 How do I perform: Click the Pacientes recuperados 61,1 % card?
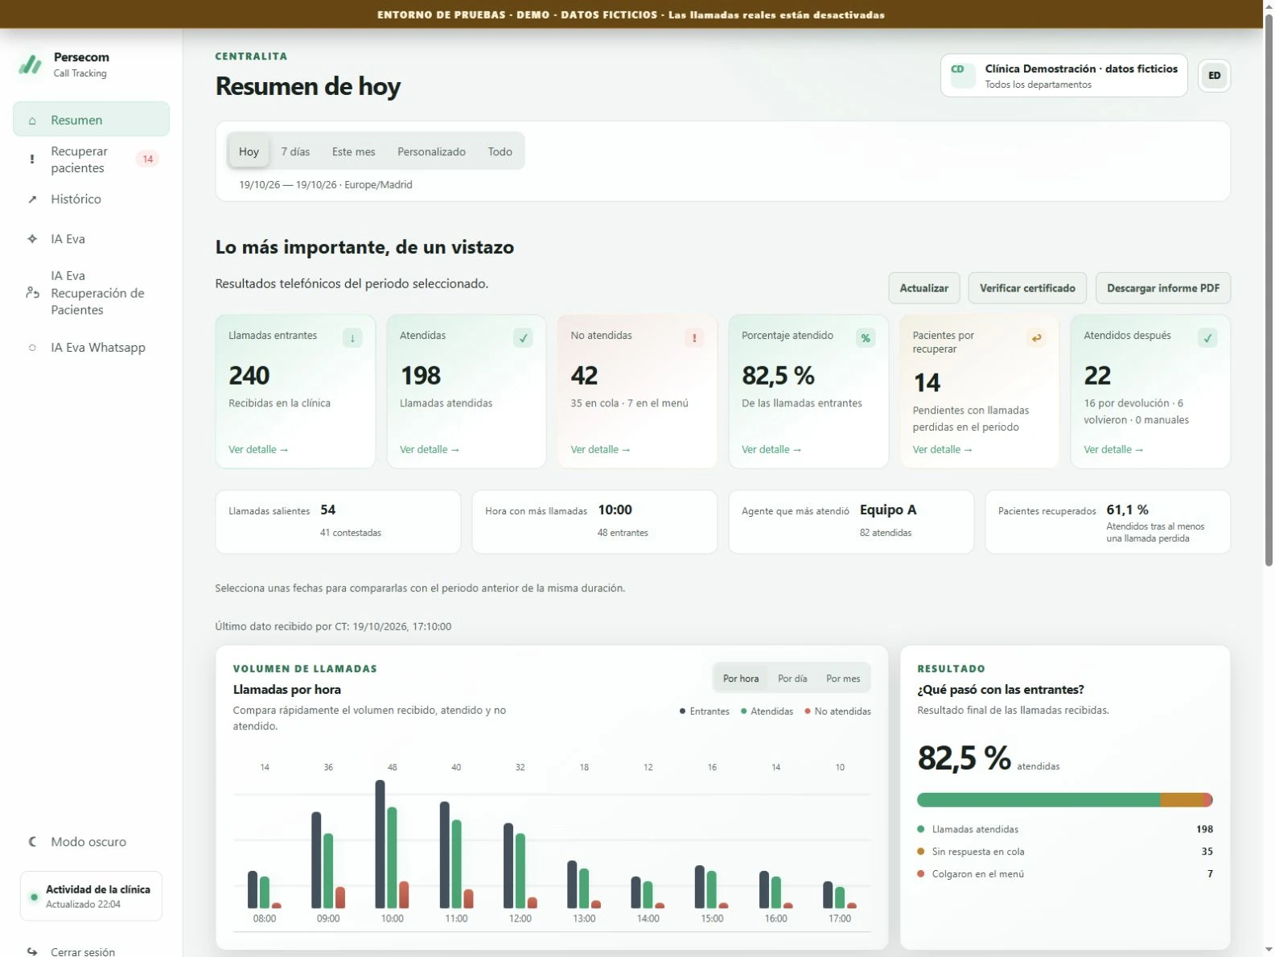[x=1108, y=522]
